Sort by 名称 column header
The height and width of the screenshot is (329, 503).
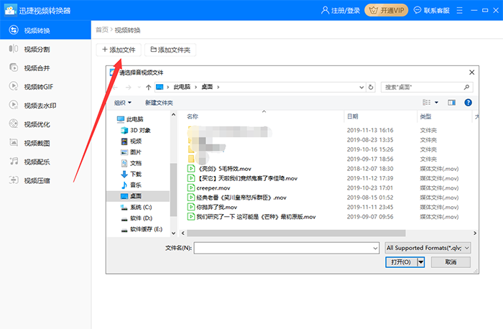pos(193,116)
